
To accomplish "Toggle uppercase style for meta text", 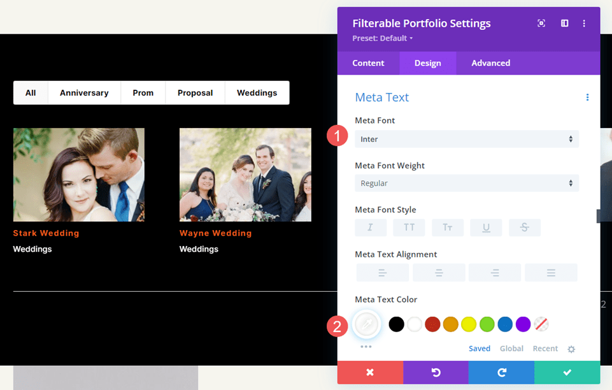I will point(409,227).
